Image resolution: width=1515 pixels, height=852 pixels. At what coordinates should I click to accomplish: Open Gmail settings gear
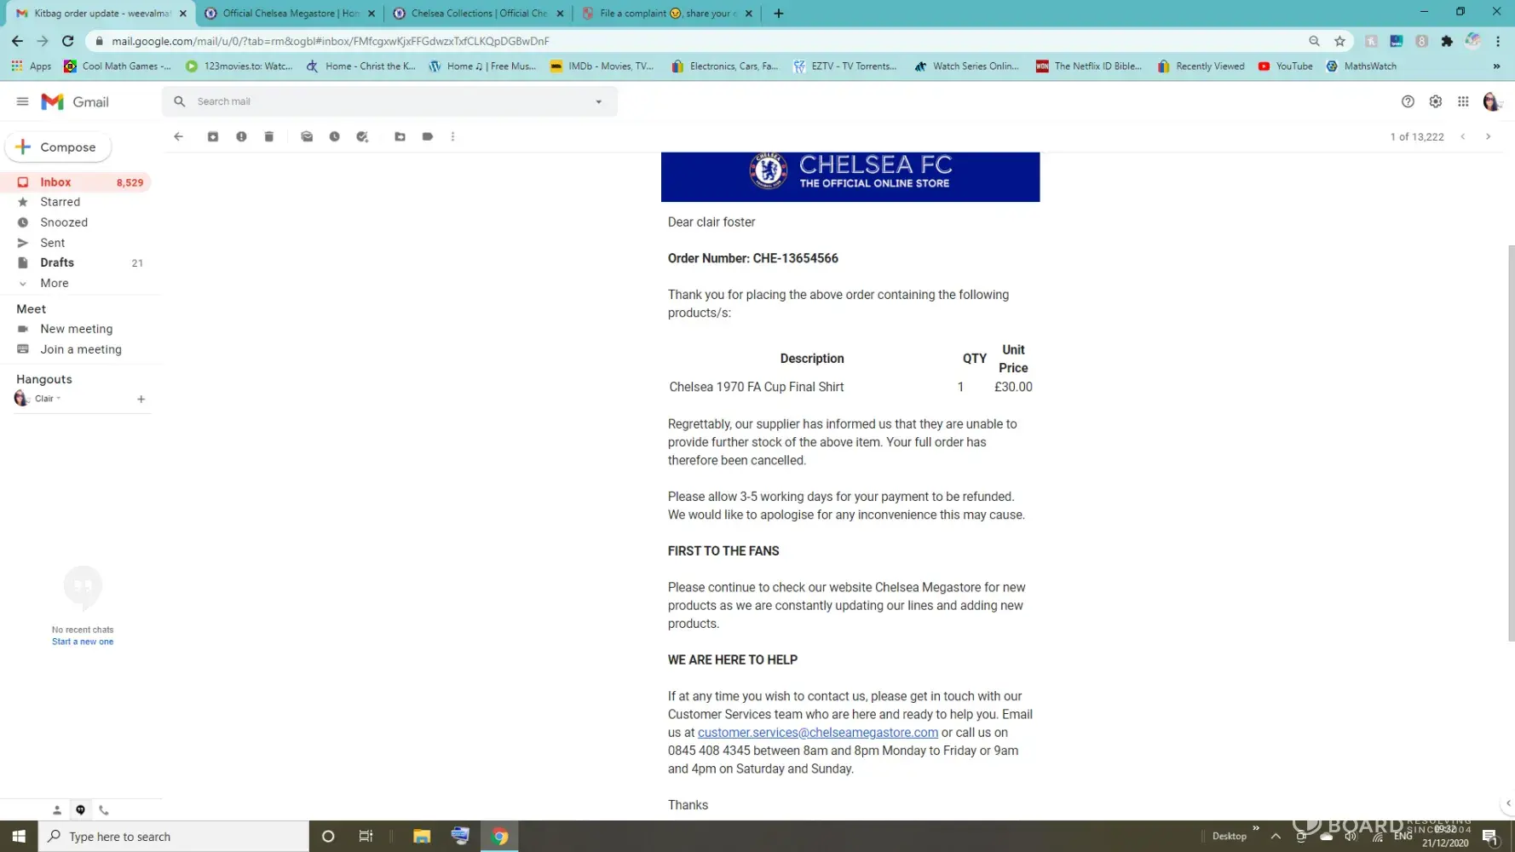tap(1436, 101)
